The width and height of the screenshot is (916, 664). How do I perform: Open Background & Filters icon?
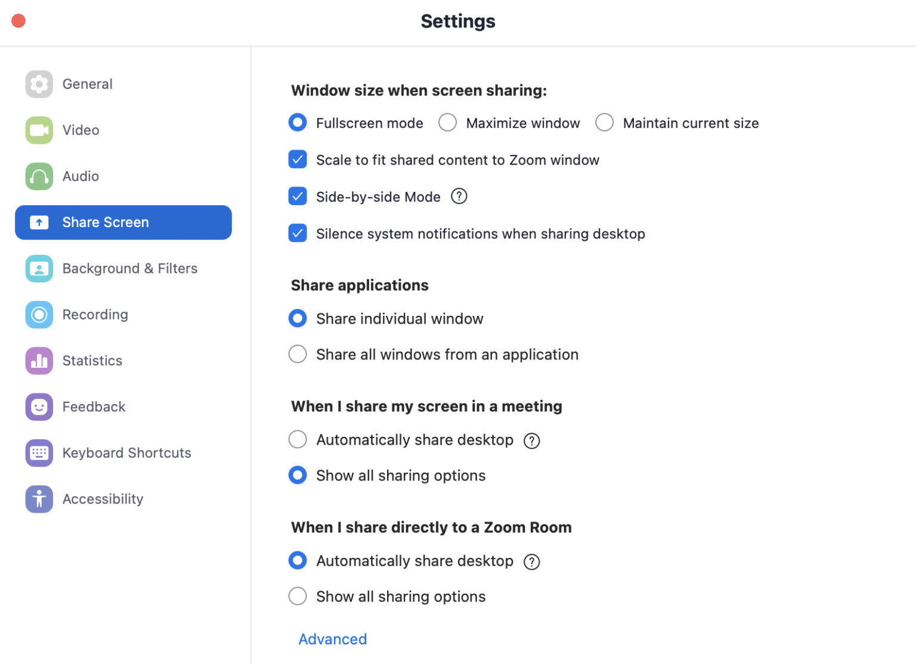pyautogui.click(x=39, y=269)
